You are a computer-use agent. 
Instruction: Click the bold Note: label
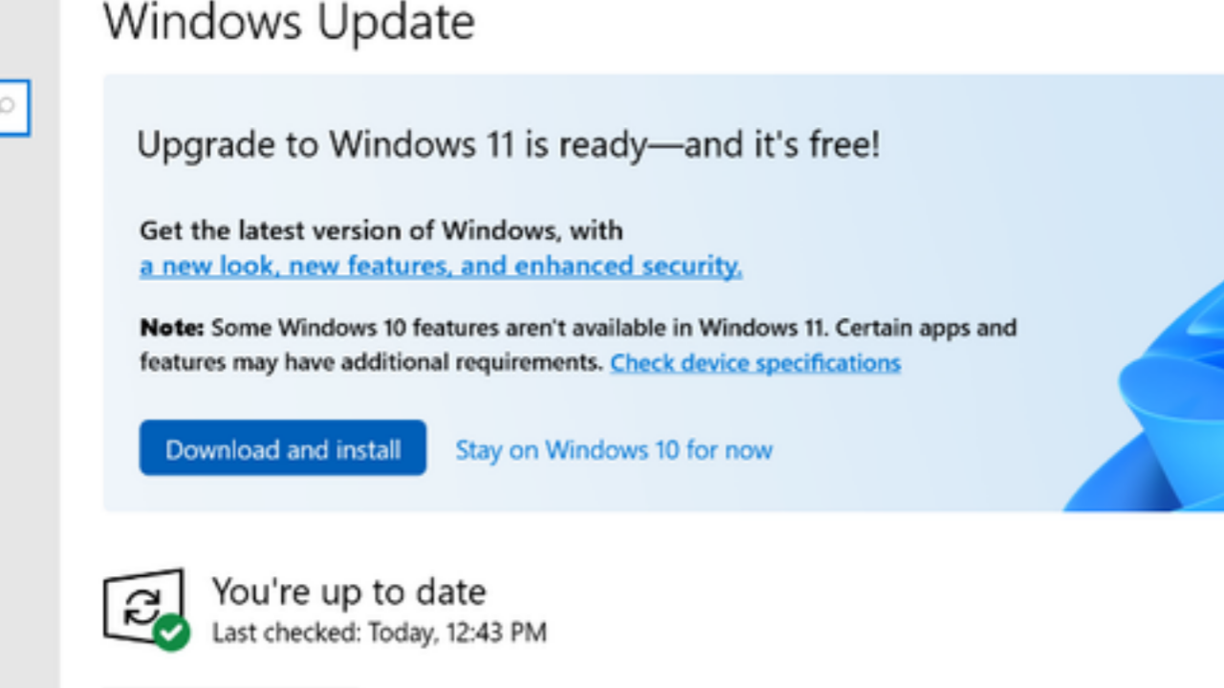(x=171, y=328)
